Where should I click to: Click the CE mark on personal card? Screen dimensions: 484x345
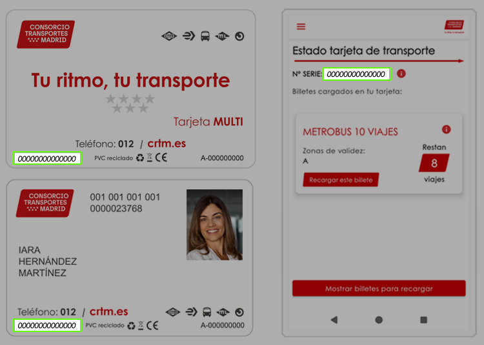(x=152, y=325)
